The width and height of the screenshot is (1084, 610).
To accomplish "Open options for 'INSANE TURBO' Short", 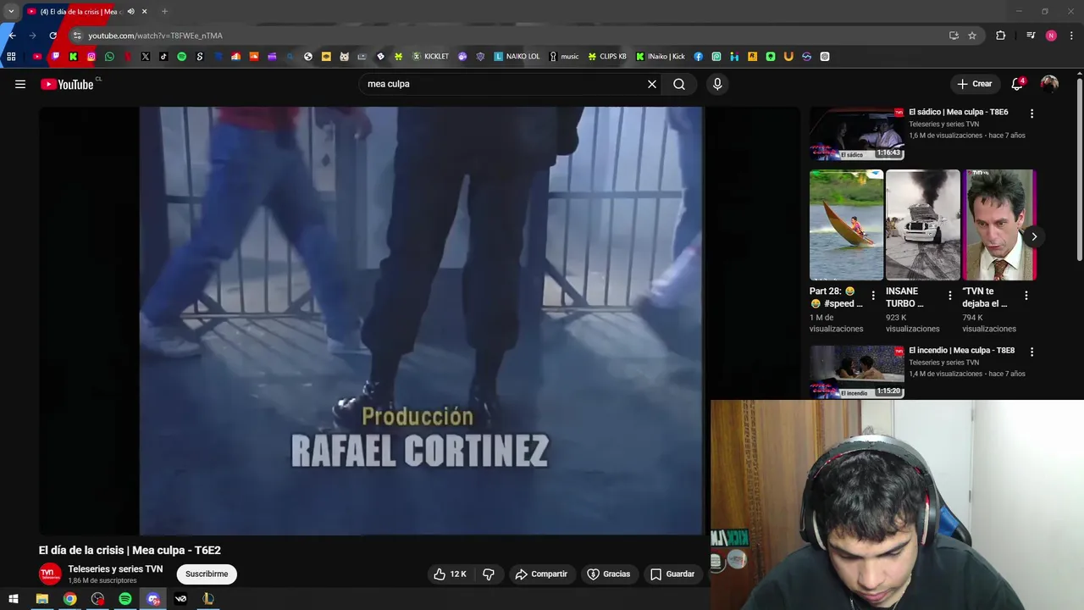I will tap(949, 296).
